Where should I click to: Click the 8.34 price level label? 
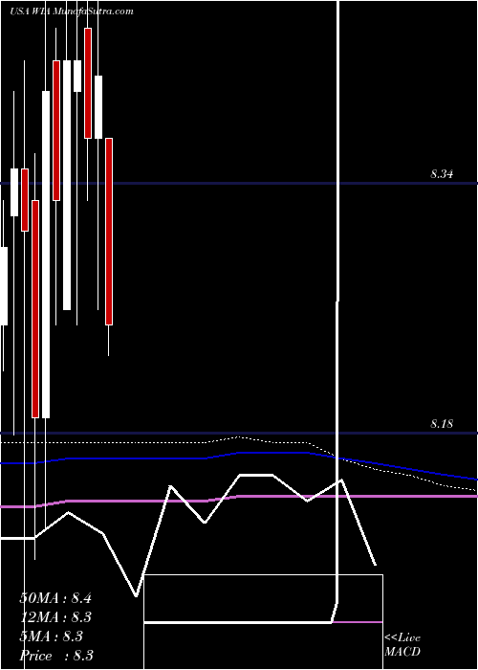coord(442,174)
